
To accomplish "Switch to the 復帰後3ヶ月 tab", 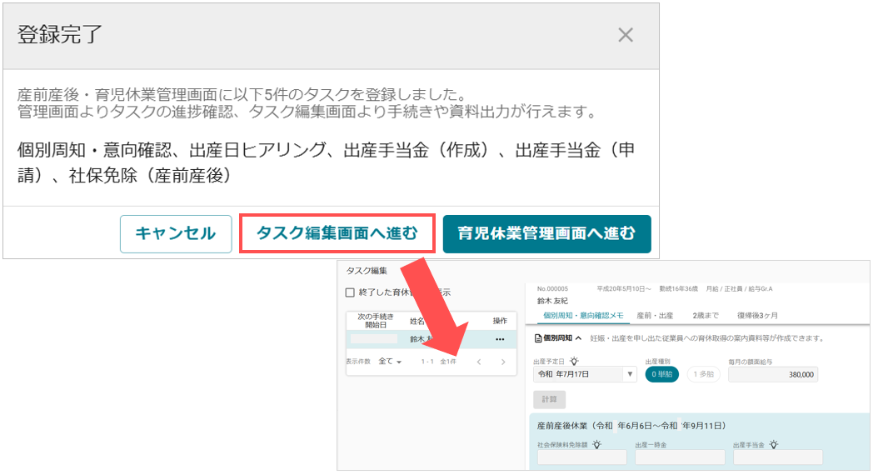I will tap(757, 316).
